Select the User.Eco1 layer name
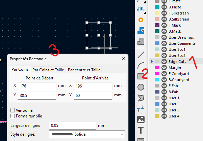 click(x=177, y=49)
